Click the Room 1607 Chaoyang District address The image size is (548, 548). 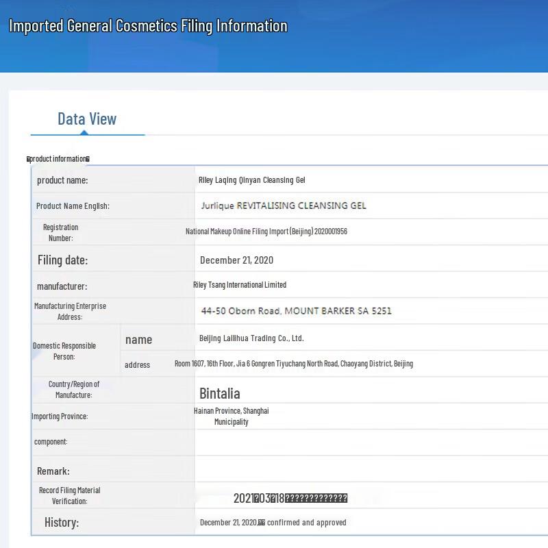pos(293,364)
